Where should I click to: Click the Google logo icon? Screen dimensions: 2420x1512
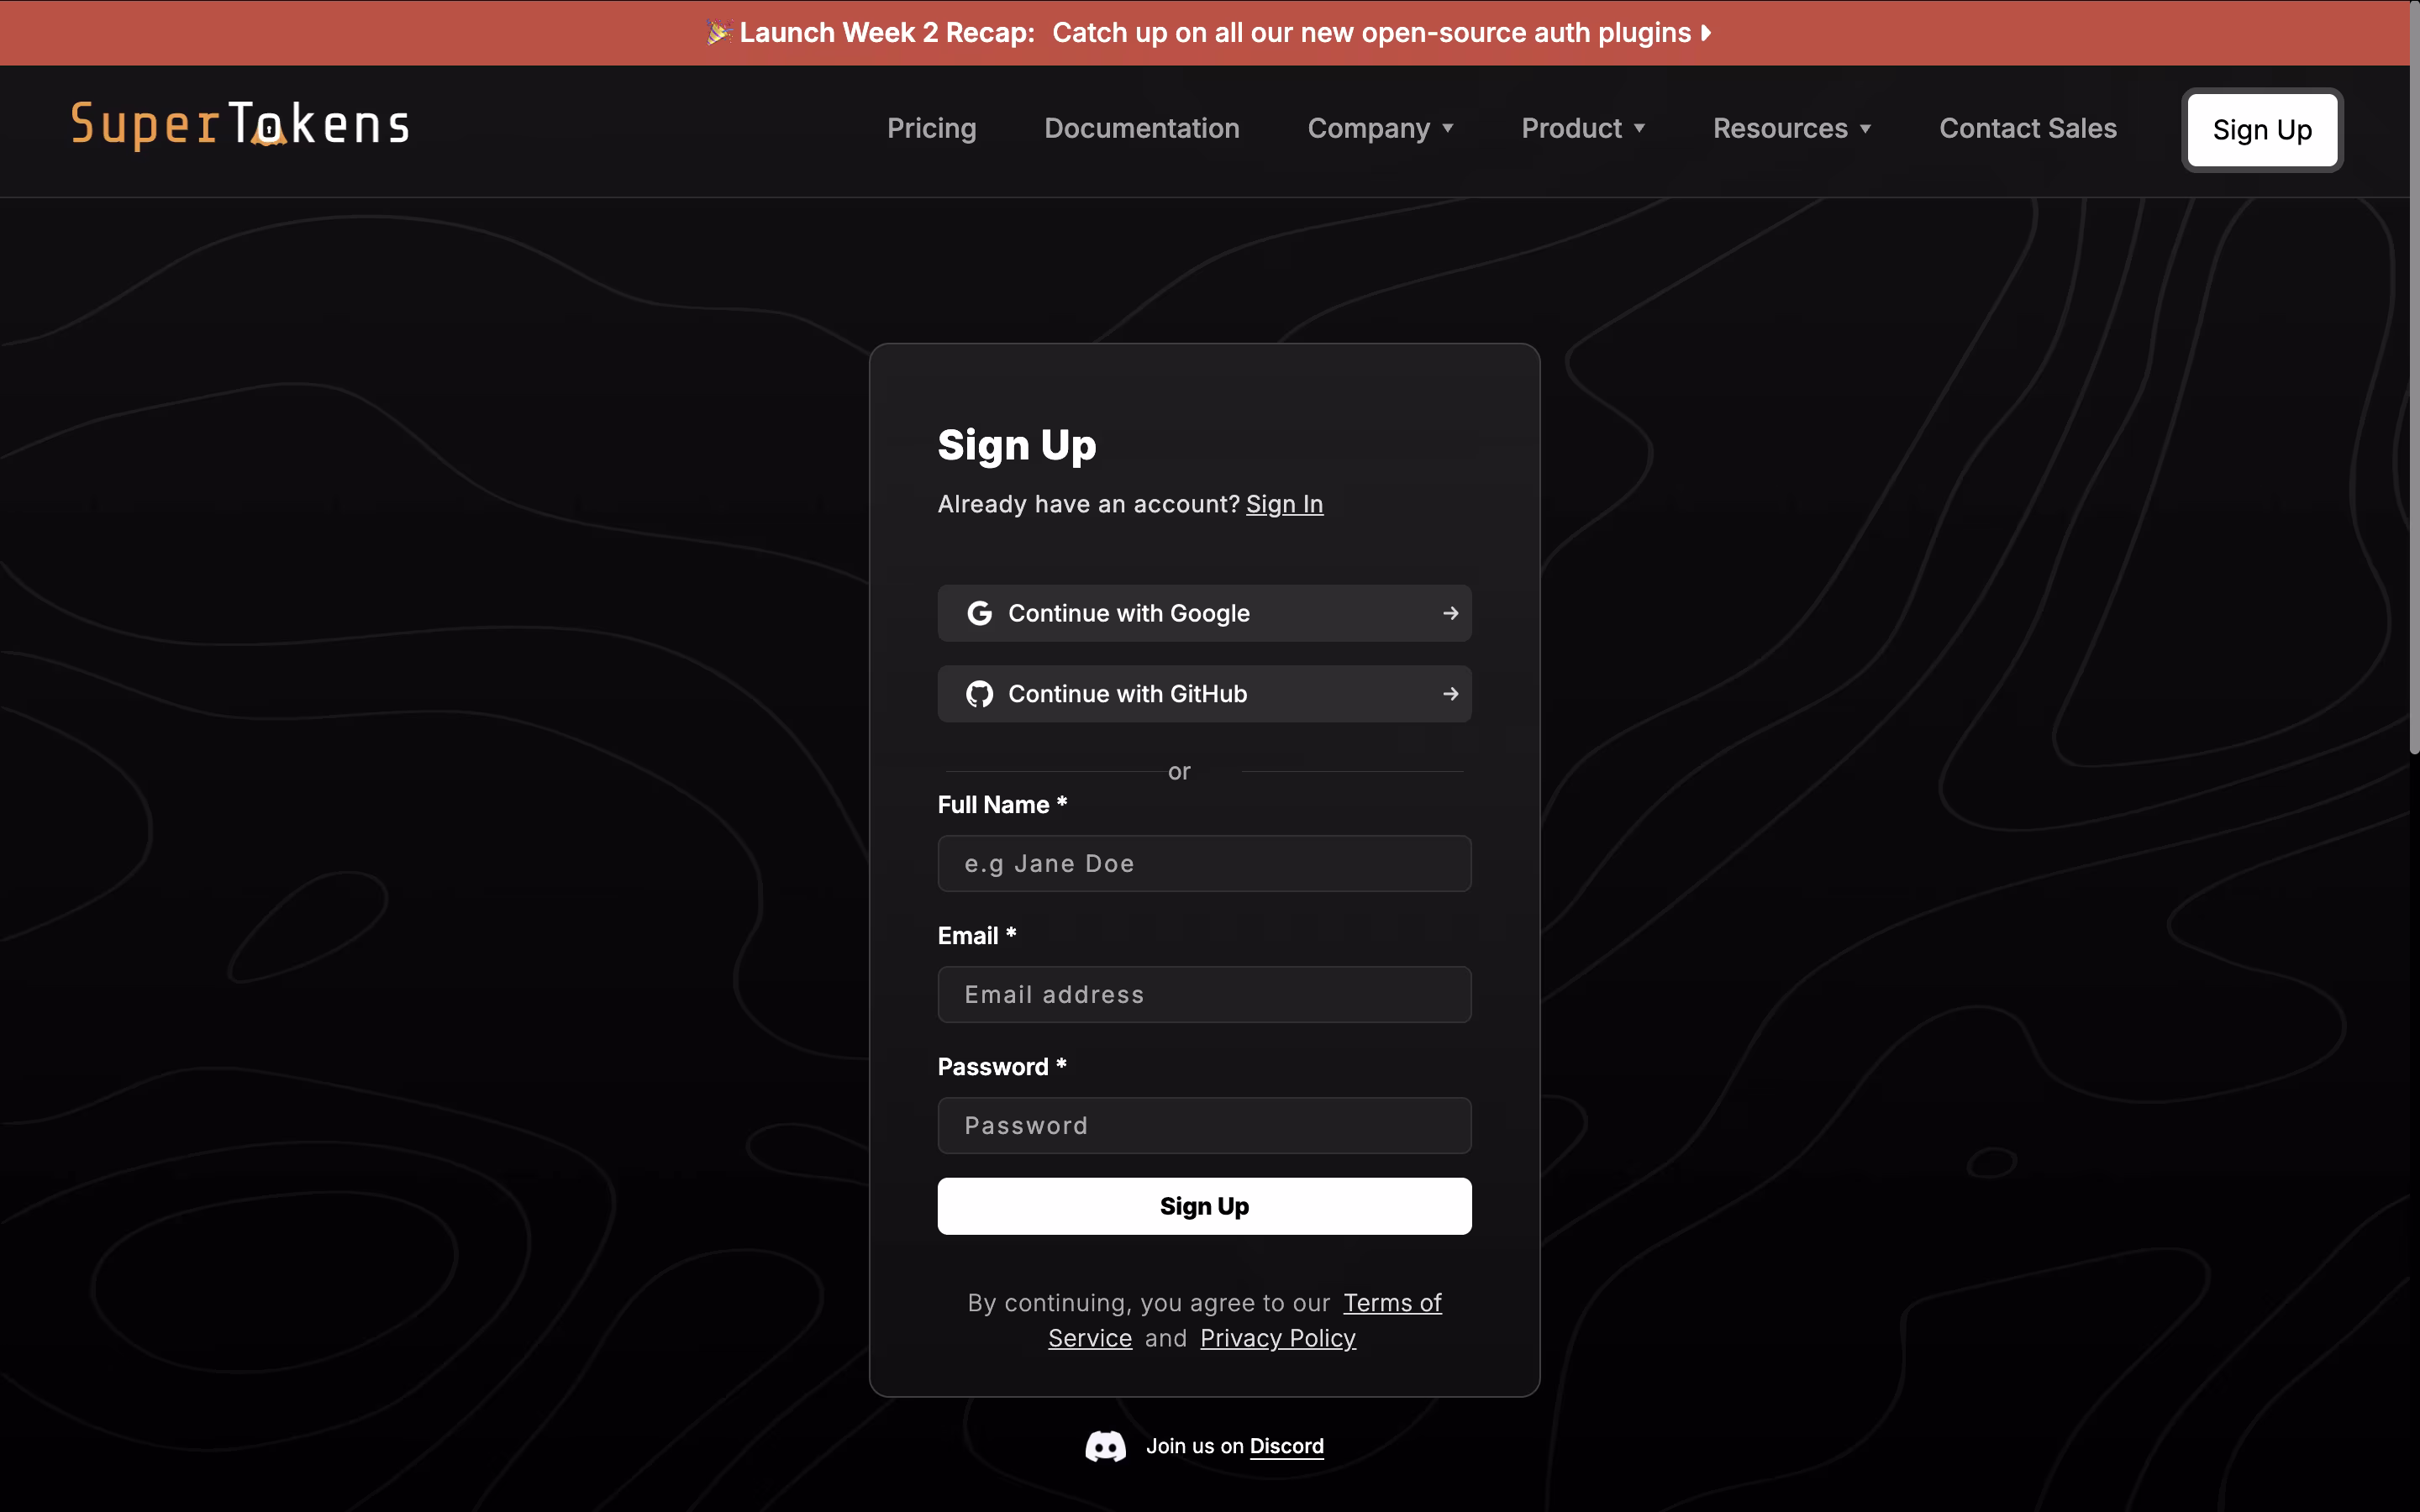click(979, 613)
